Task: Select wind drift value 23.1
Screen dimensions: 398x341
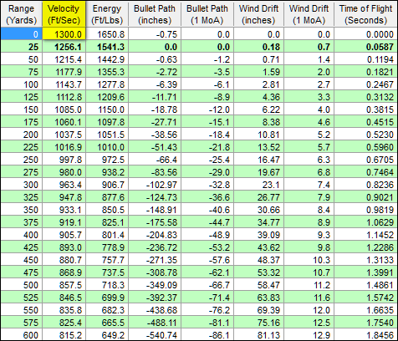Action: pos(258,185)
